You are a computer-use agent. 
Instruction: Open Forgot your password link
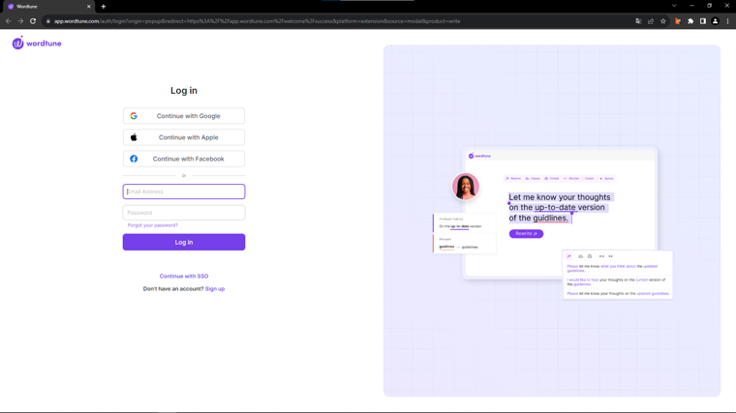pyautogui.click(x=153, y=225)
